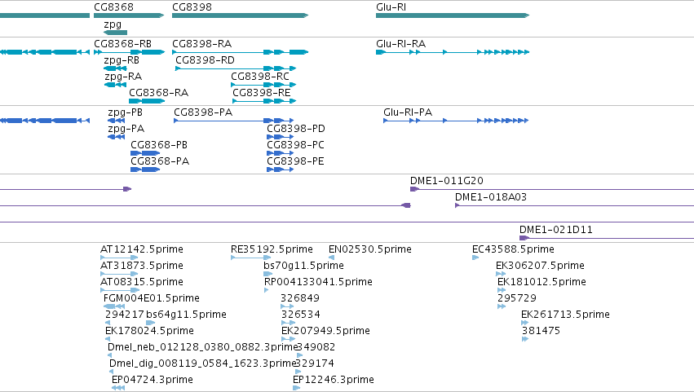Viewport: 694px width, 392px height.
Task: Select the EN02530.5prime EST label
Action: [x=370, y=249]
